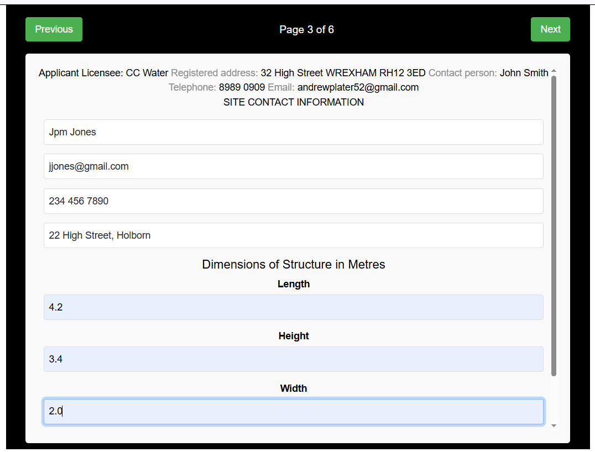Screen dimensions: 595x452
Task: Click the Length field label
Action: [x=294, y=283]
